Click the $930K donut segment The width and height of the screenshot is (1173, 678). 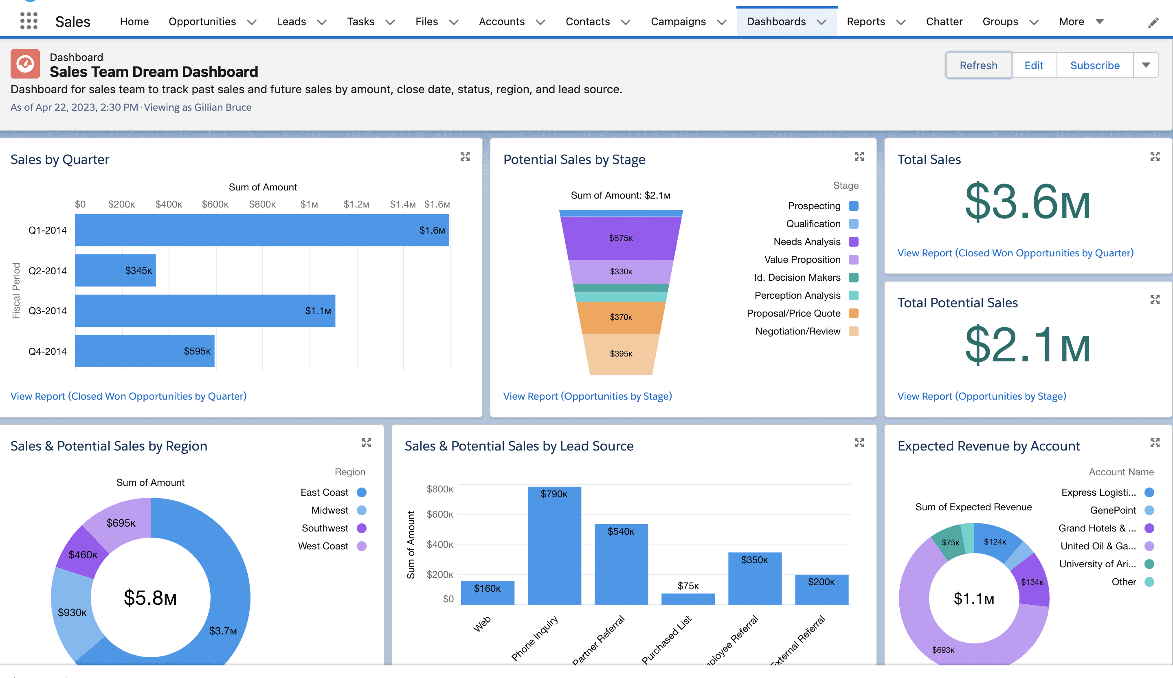pos(72,612)
